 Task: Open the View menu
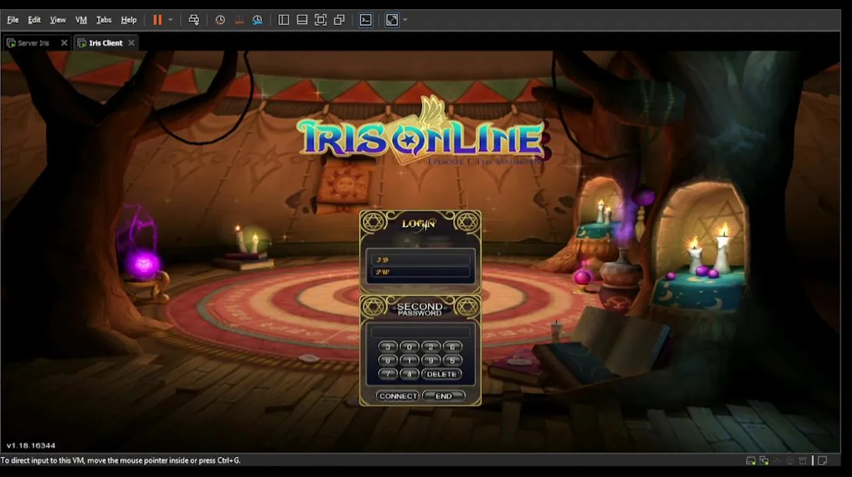pos(58,20)
